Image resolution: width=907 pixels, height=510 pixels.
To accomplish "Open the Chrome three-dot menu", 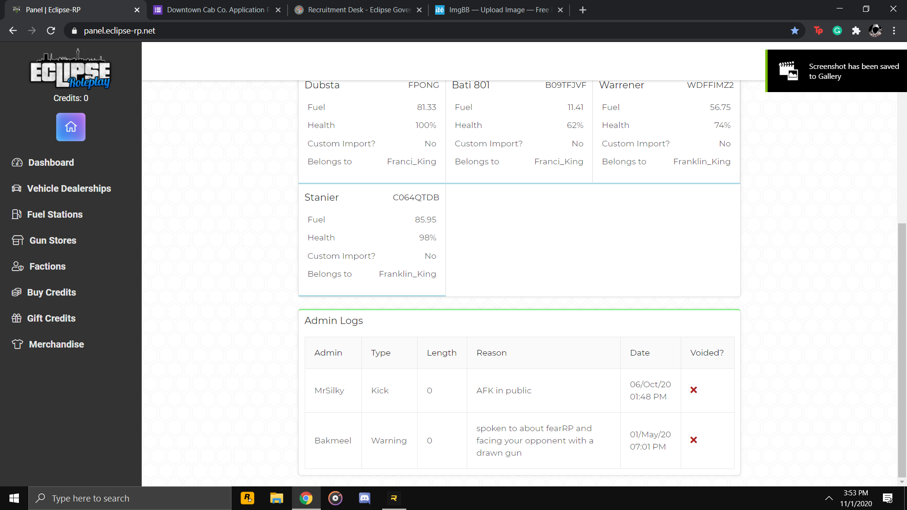I will click(x=894, y=31).
